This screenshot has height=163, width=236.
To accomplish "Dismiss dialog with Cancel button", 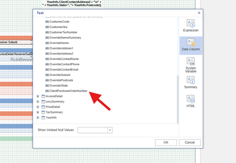I will tap(190, 143).
